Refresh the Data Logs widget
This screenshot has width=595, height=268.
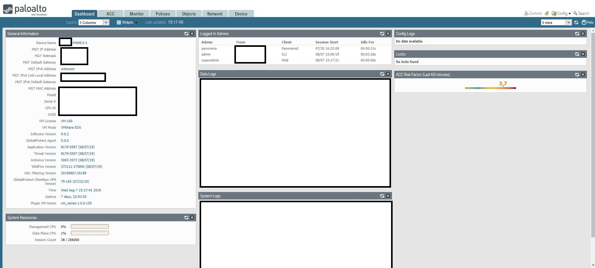(x=382, y=74)
